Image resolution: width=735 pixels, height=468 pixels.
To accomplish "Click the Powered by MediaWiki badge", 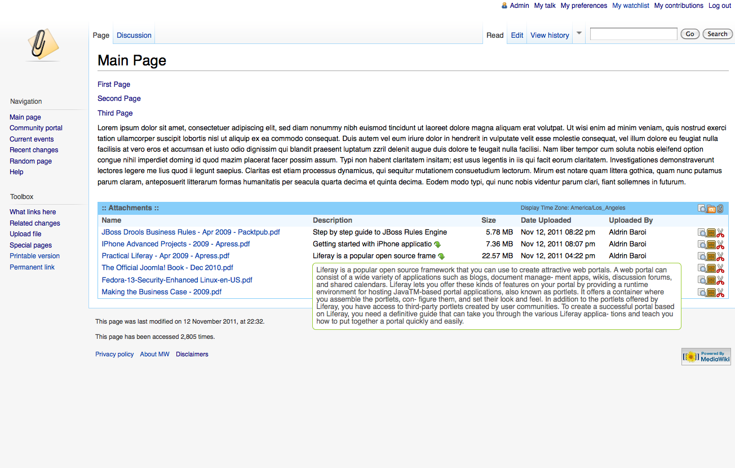I will 706,356.
